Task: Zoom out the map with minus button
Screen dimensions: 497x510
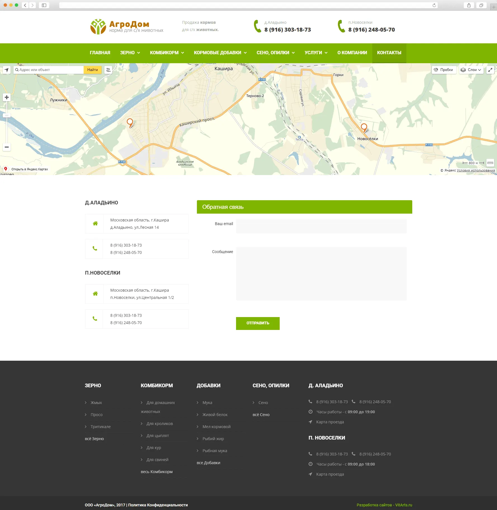Action: (7, 147)
